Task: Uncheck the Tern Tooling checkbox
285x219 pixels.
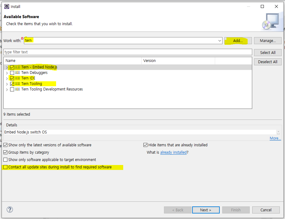Action: tap(12, 84)
